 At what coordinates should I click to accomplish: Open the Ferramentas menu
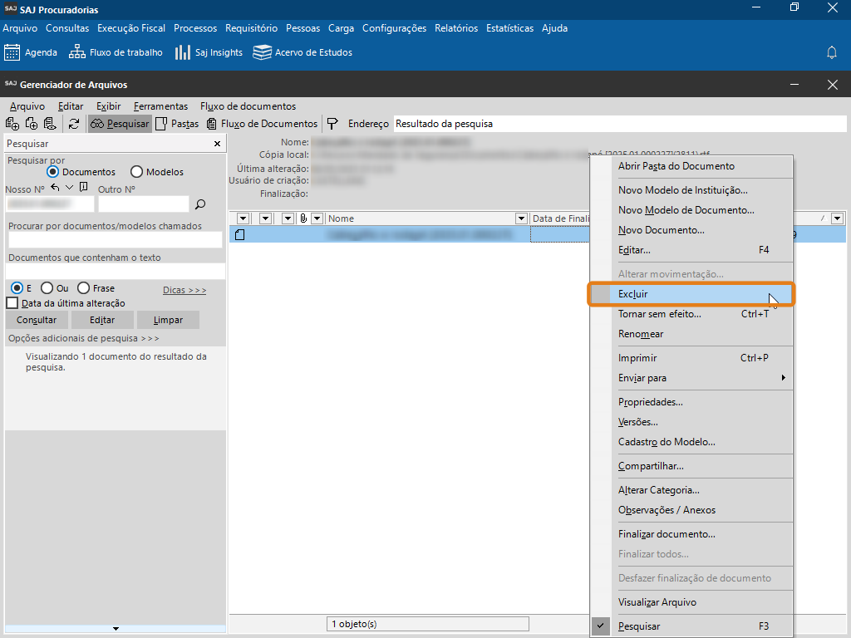(160, 106)
